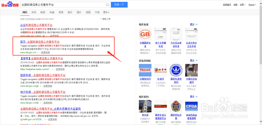The image size is (262, 125).
Task: Open 百度快照 for zjj.hefei.gov.cn result
Action: pos(52,119)
